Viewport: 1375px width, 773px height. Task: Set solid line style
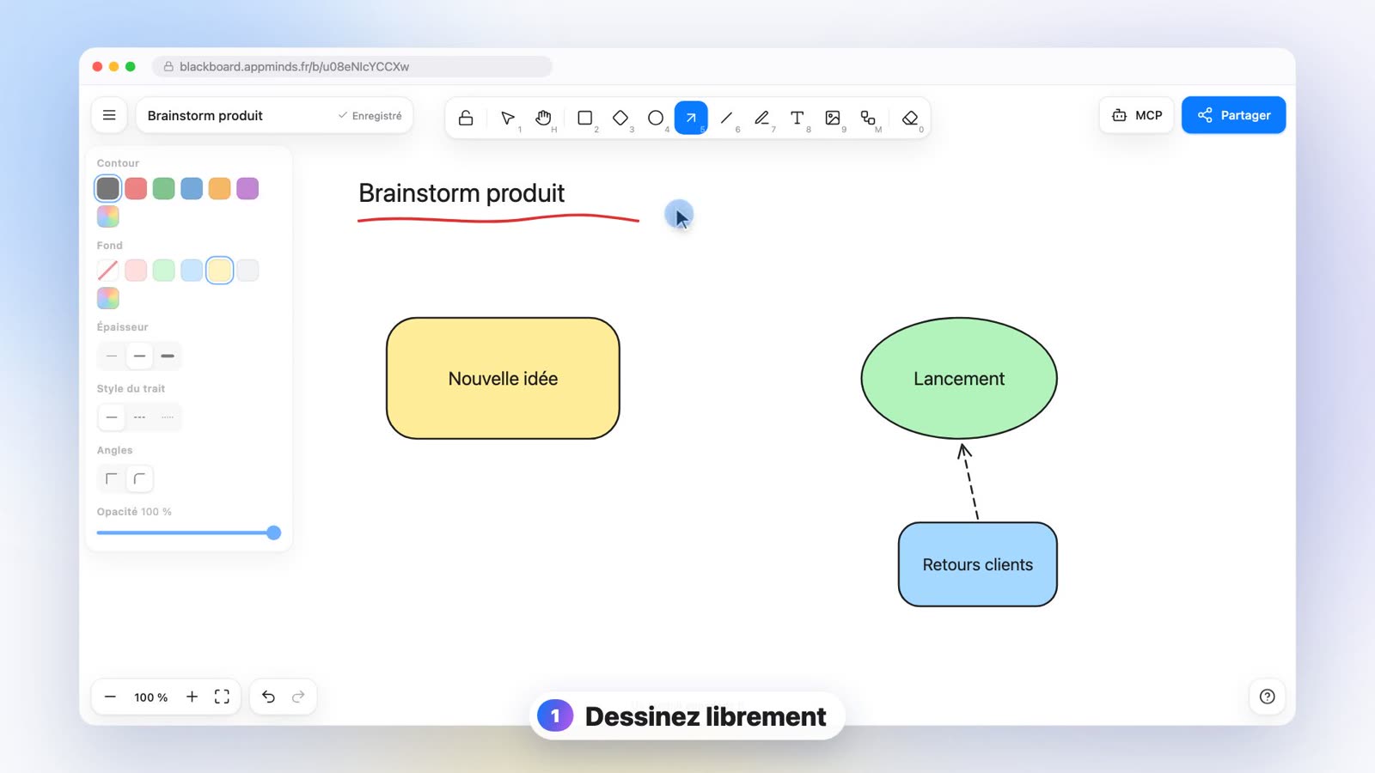pyautogui.click(x=112, y=417)
